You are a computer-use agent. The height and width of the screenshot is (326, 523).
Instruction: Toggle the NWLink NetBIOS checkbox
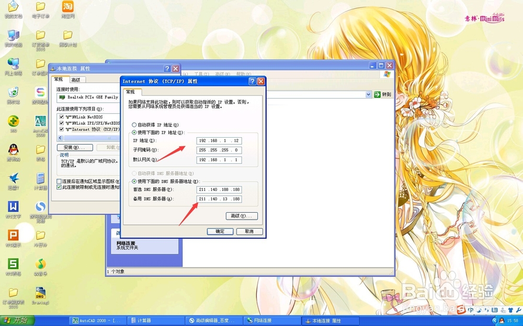[61, 117]
